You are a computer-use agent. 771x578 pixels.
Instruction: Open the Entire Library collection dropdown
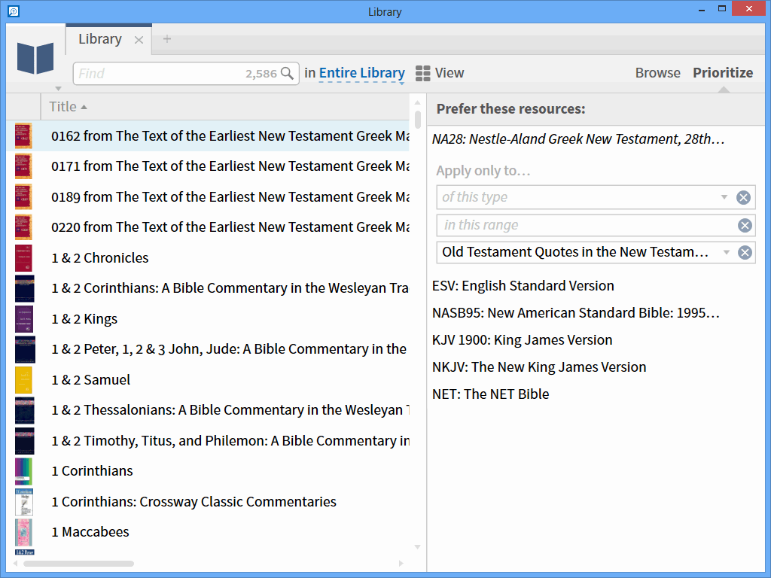tap(362, 73)
